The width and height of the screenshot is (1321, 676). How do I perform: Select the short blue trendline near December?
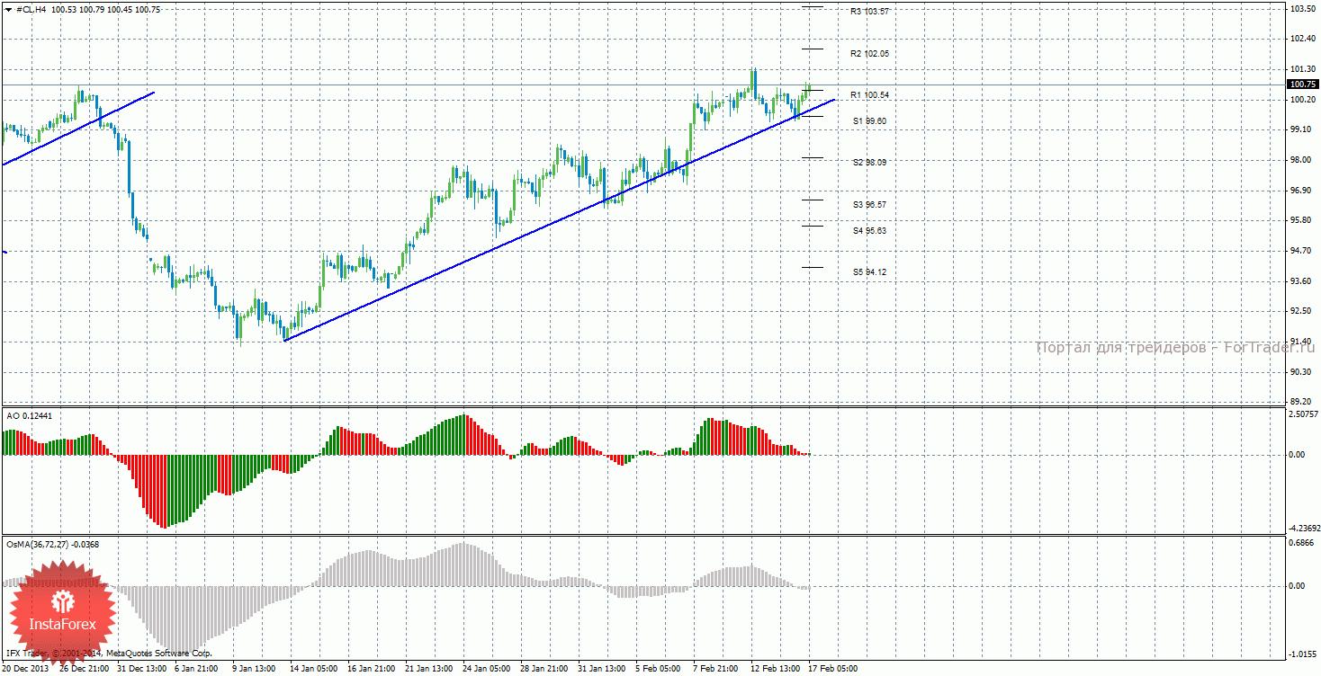point(81,127)
